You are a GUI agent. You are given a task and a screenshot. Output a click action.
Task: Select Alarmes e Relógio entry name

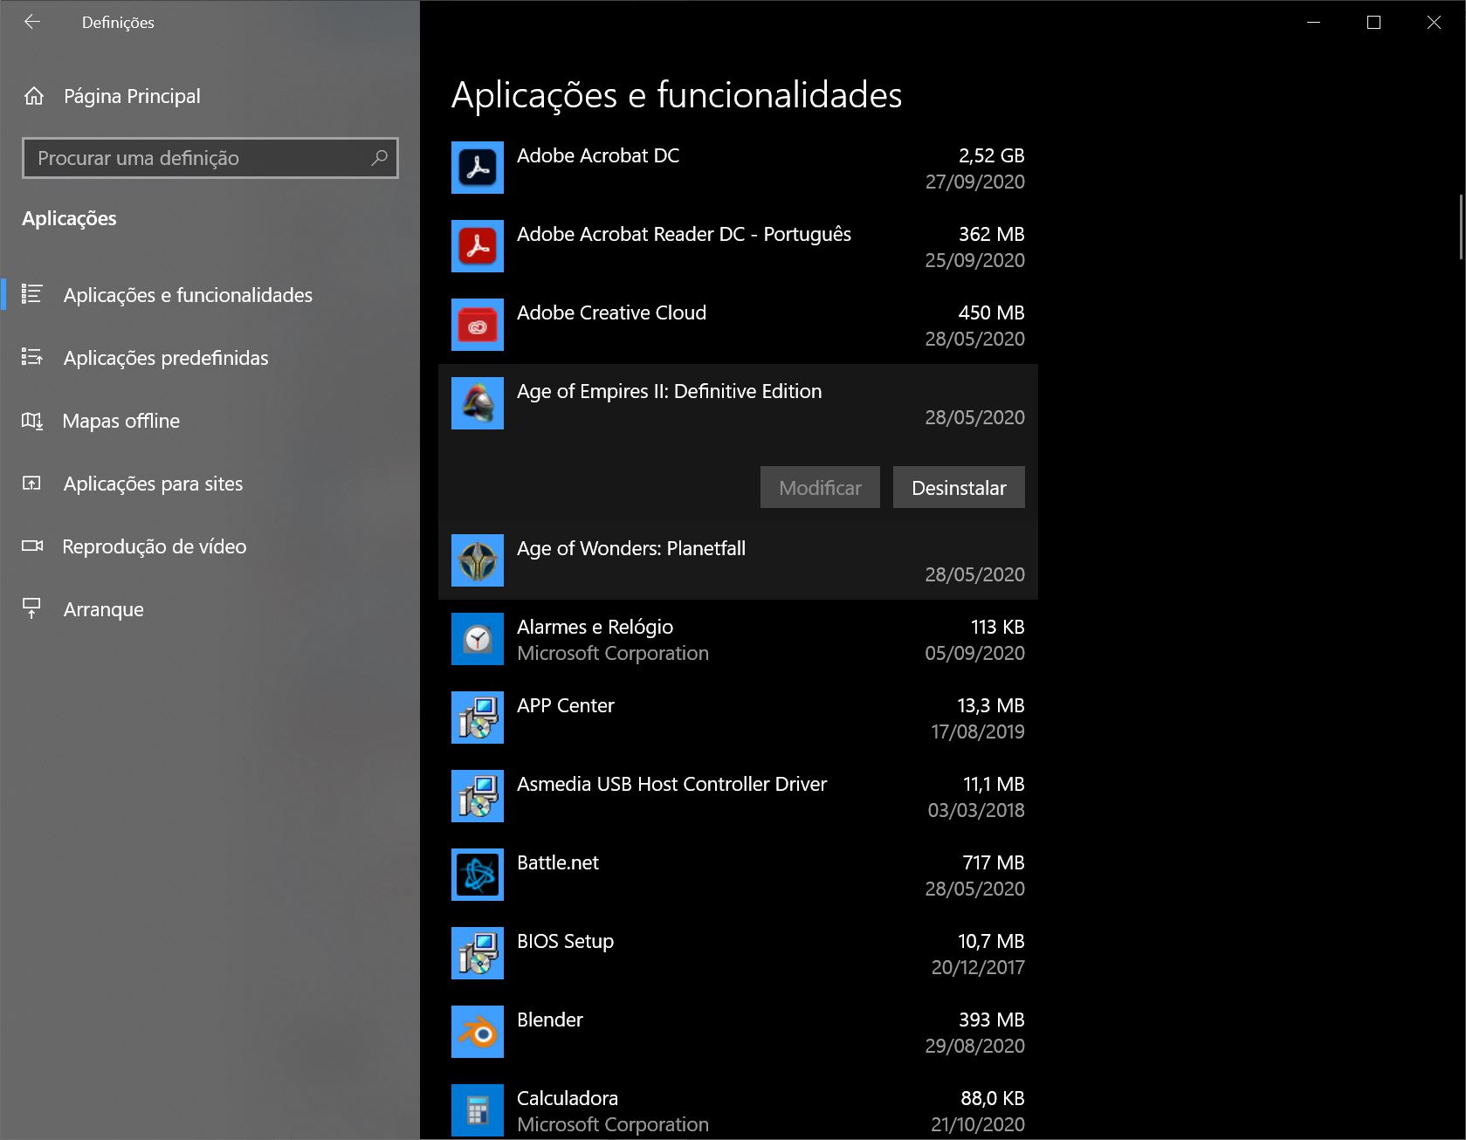click(595, 627)
